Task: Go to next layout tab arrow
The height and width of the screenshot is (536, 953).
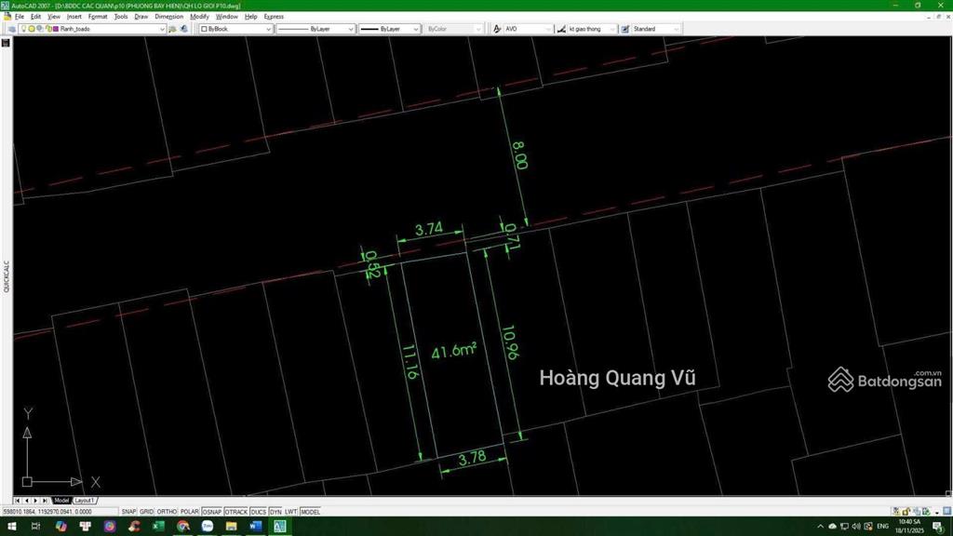Action: [x=35, y=500]
